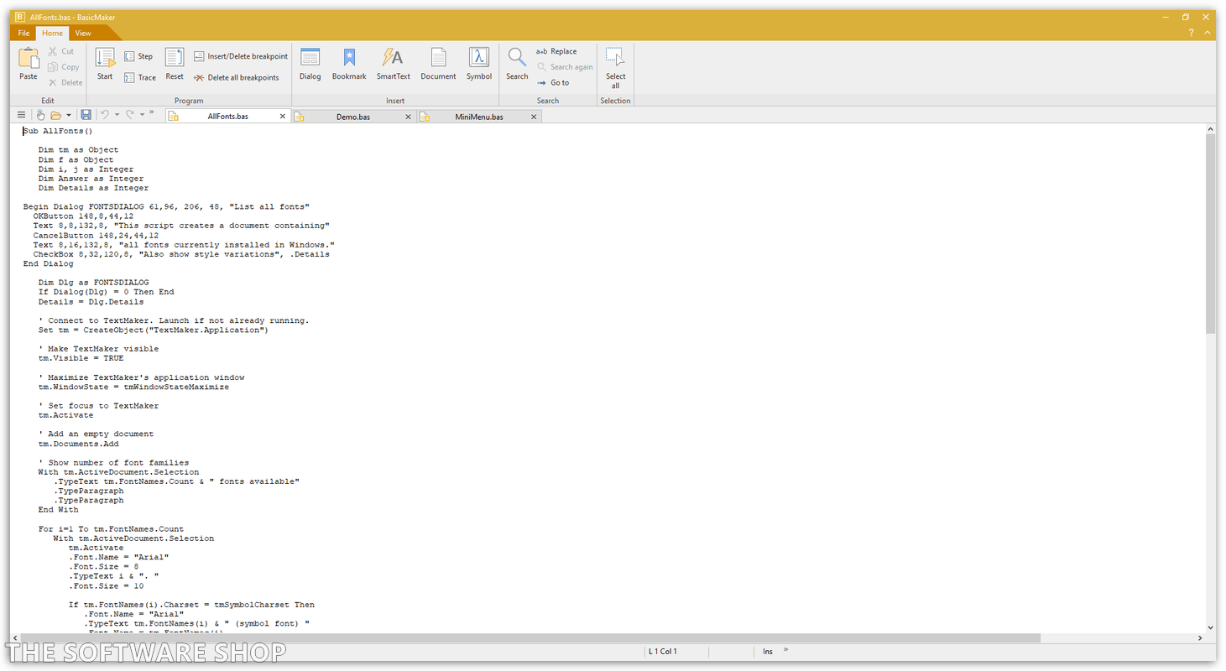The width and height of the screenshot is (1226, 671).
Task: Click the Replace button
Action: [x=557, y=51]
